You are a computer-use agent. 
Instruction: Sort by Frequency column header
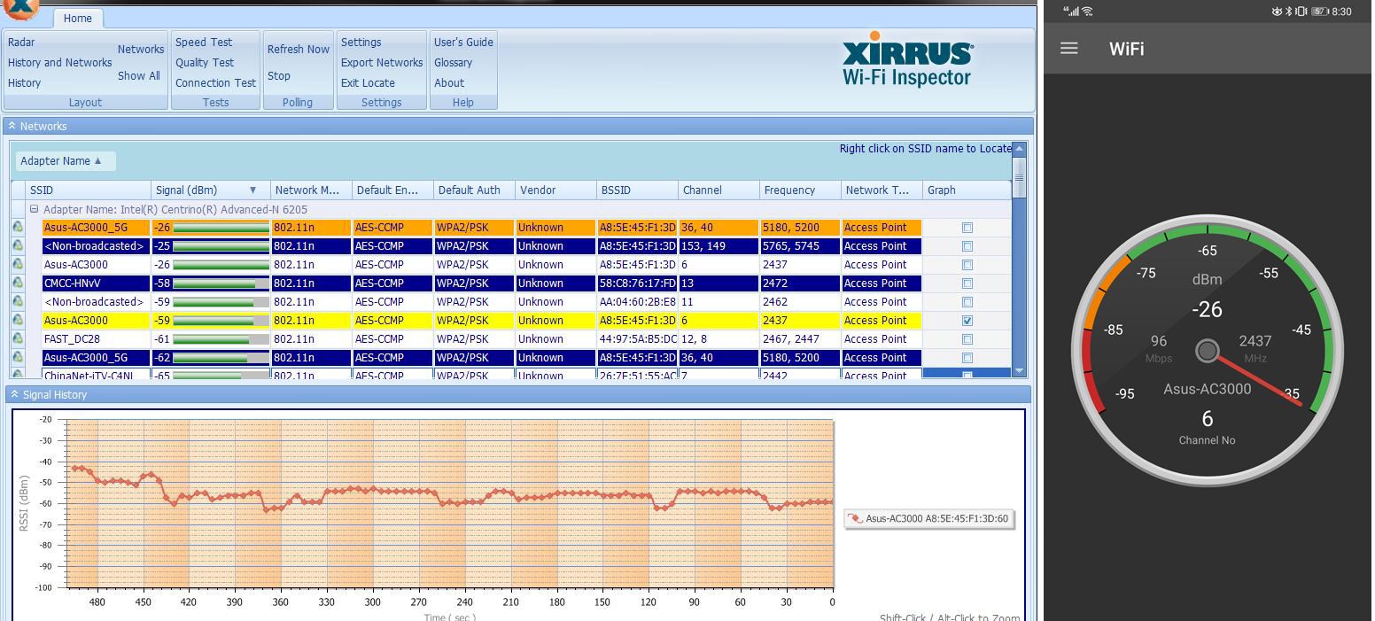click(x=800, y=190)
